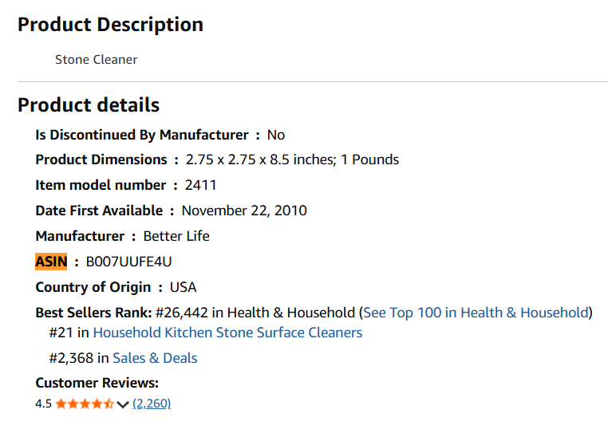
Task: Click the Country of Origin value USA
Action: 183,287
